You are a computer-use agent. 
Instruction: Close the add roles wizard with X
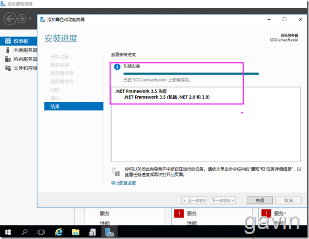click(x=300, y=19)
